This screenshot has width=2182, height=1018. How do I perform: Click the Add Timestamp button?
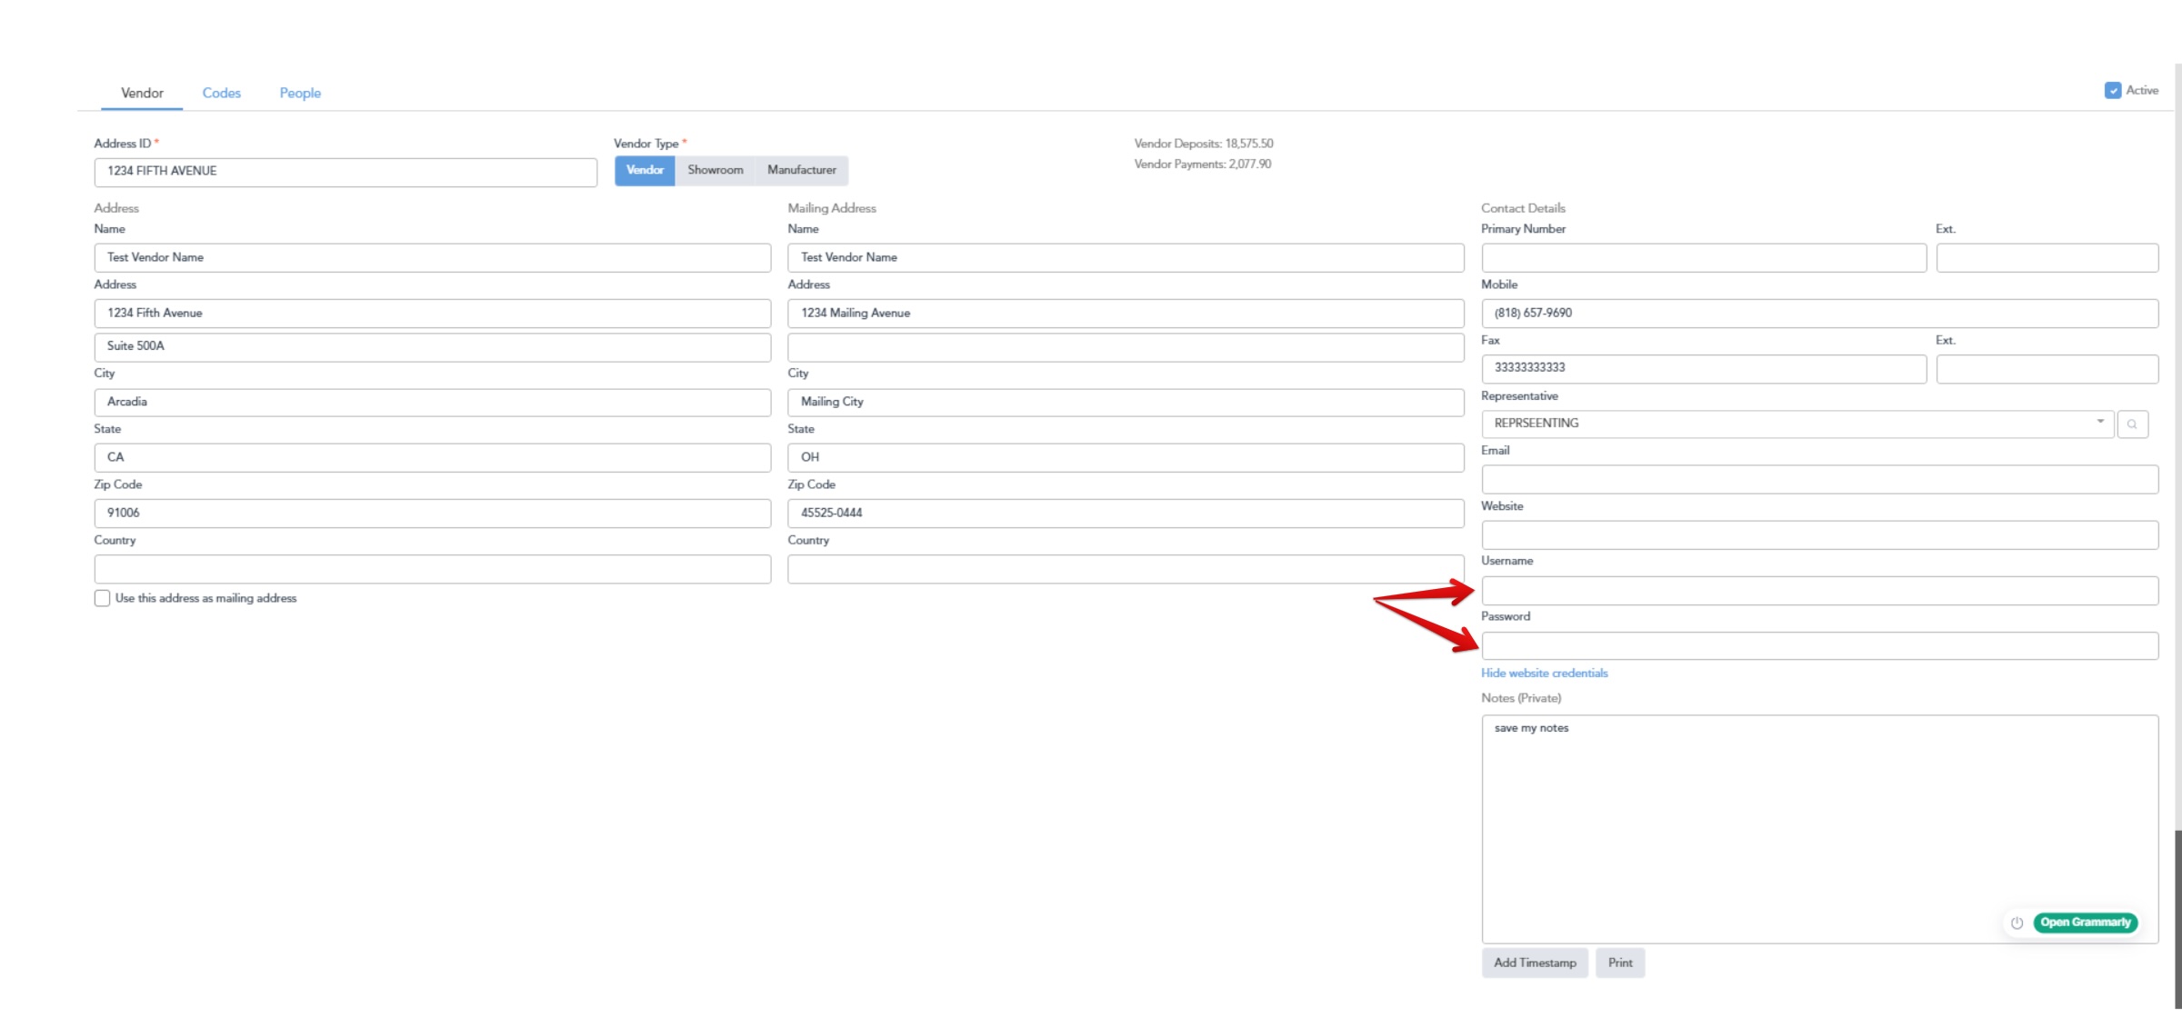point(1535,963)
